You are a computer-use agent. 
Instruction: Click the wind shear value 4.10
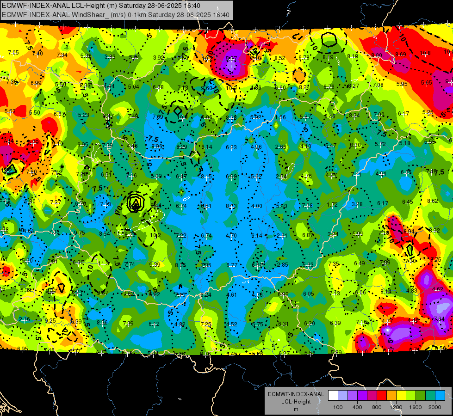[305, 147]
